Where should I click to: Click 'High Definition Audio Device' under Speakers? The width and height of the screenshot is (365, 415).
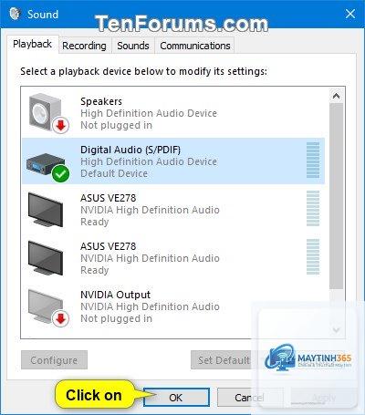tap(149, 113)
